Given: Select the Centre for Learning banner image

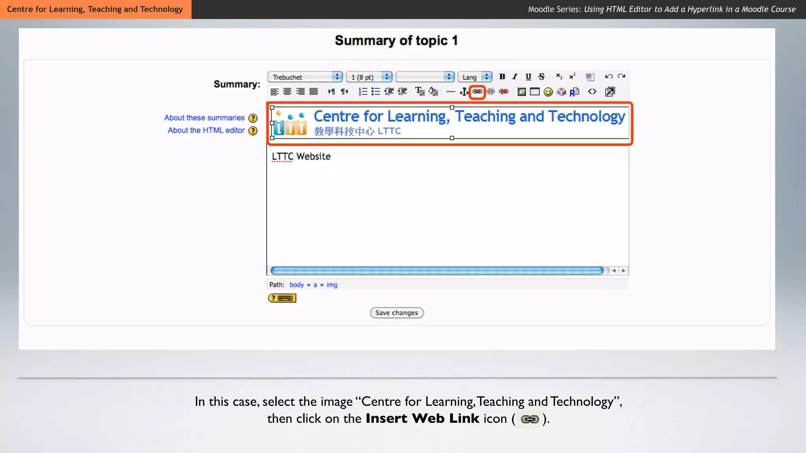Looking at the screenshot, I should (450, 123).
